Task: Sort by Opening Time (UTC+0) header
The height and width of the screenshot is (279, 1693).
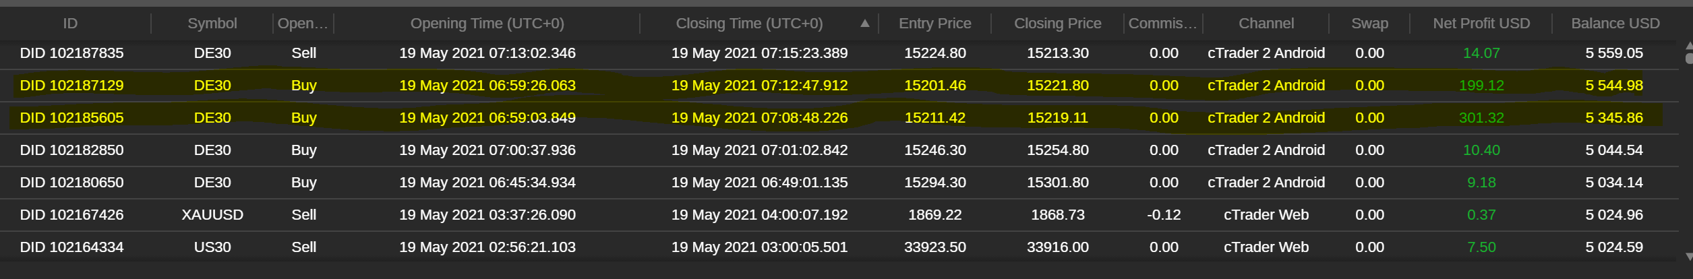Action: pos(487,24)
